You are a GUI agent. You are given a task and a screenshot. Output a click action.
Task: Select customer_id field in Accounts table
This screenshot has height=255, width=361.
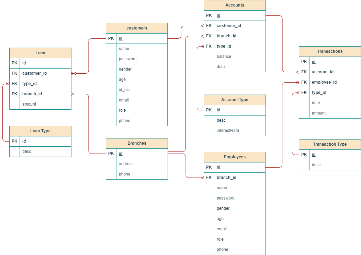pyautogui.click(x=229, y=26)
